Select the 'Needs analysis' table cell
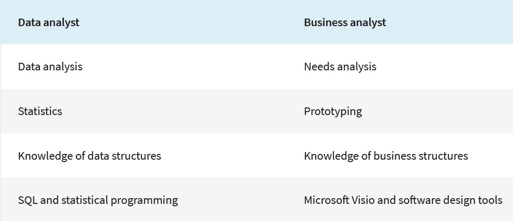 pyautogui.click(x=340, y=67)
